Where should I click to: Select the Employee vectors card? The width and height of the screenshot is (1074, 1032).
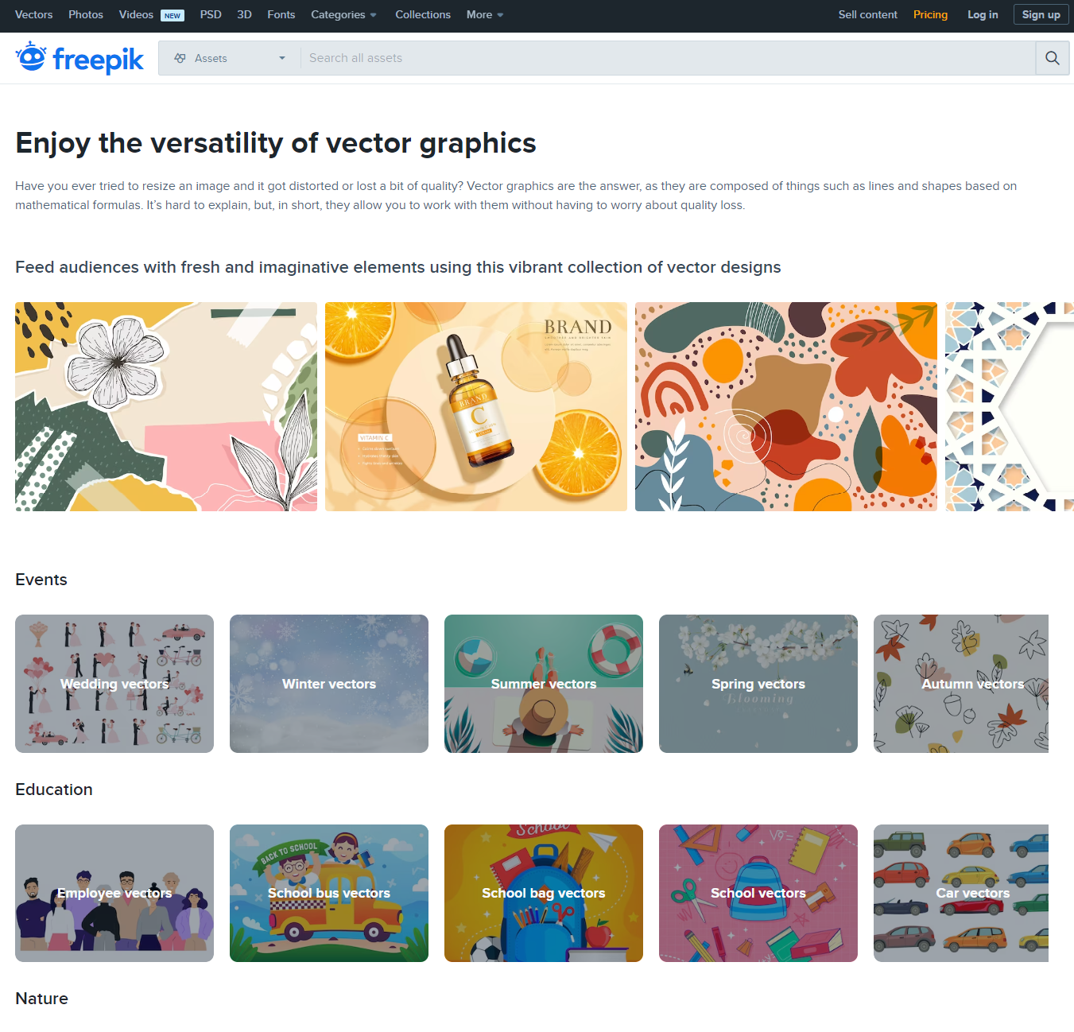pos(114,893)
